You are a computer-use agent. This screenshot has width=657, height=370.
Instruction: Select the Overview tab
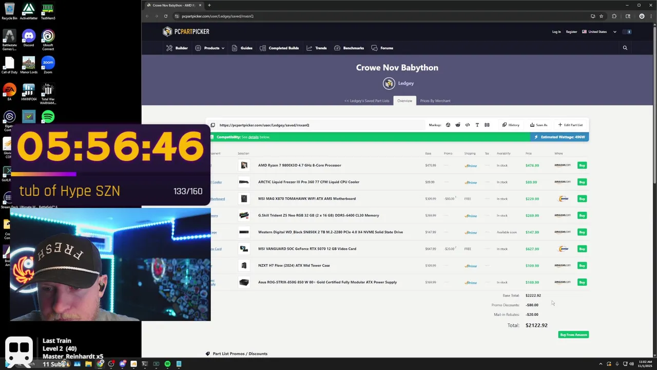(x=404, y=101)
